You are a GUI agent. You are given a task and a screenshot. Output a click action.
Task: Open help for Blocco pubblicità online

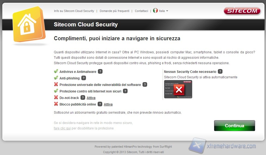(100, 104)
